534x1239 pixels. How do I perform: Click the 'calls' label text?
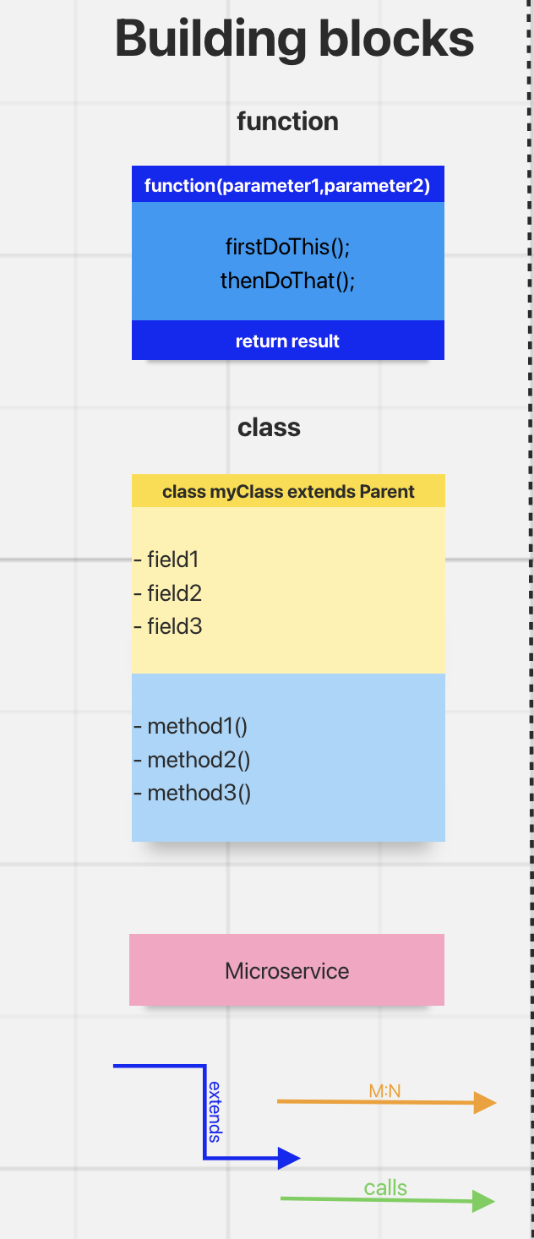(x=385, y=1187)
